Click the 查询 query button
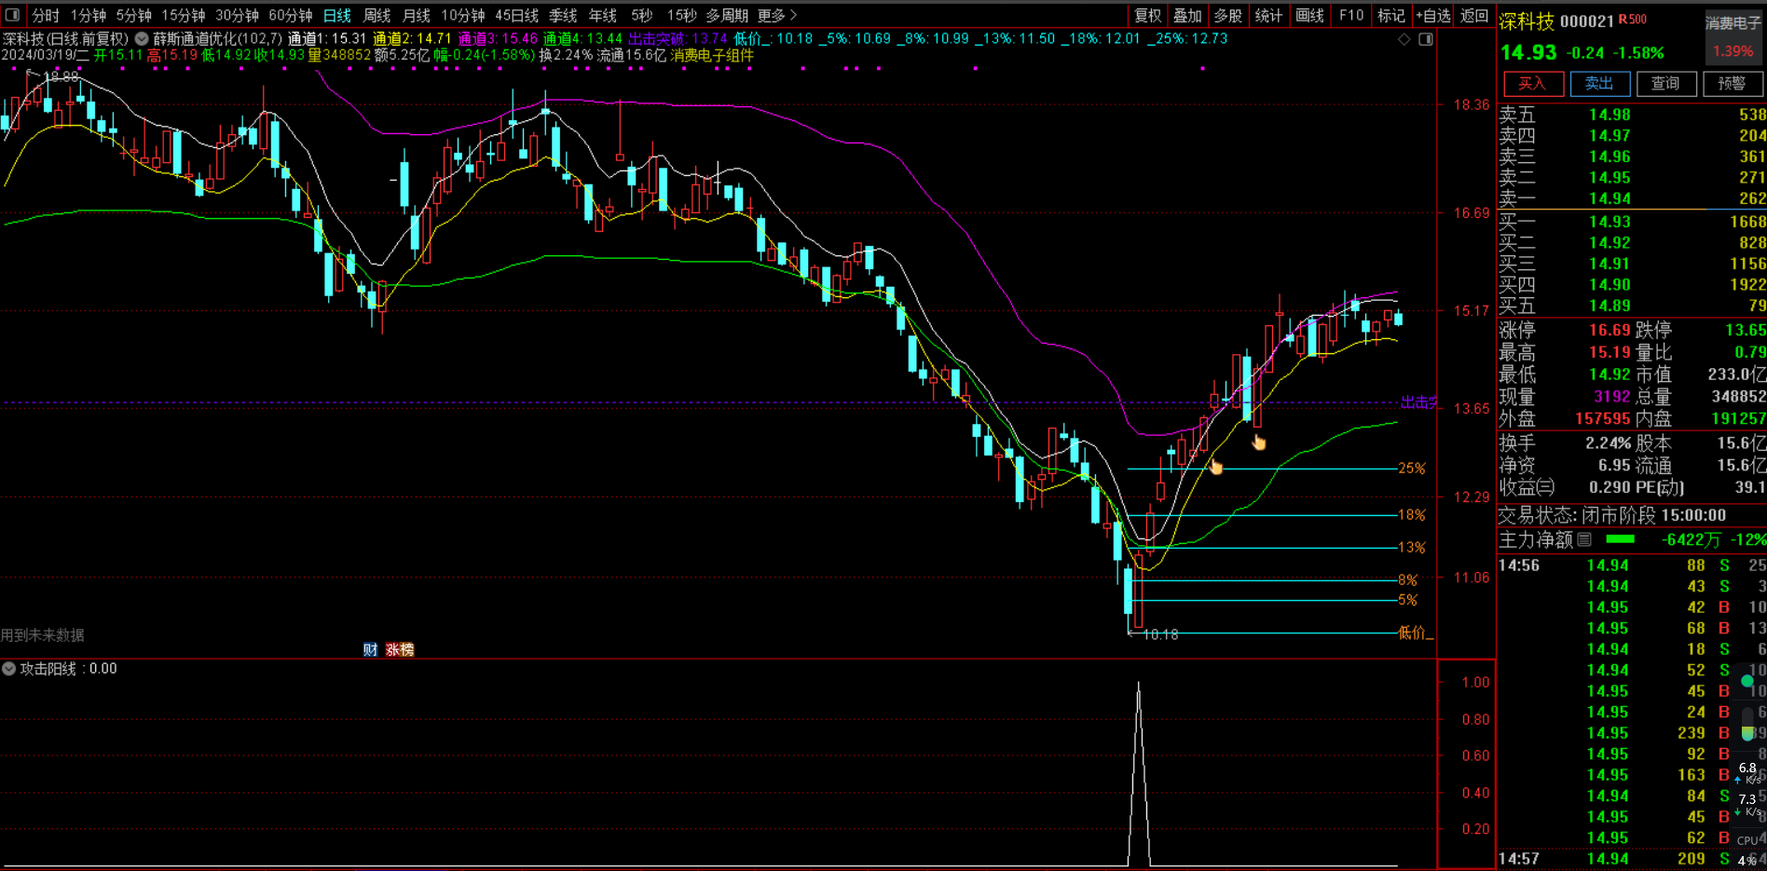Viewport: 1767px width, 871px height. [x=1665, y=84]
